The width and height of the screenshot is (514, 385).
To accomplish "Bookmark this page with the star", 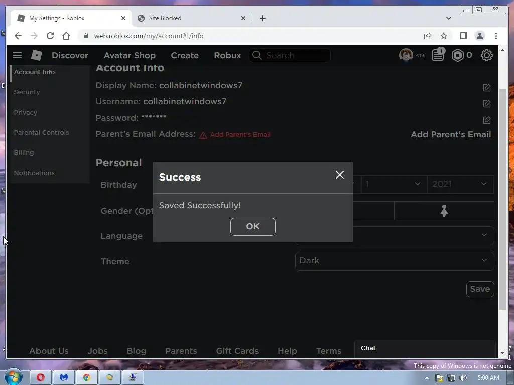I will tap(444, 36).
